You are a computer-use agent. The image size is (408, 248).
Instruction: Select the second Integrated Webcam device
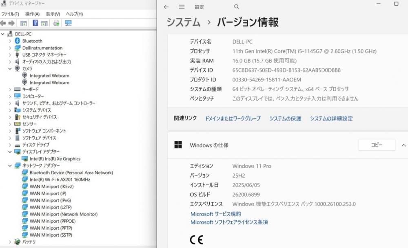point(49,83)
